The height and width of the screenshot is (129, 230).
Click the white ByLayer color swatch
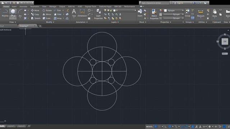pos(165,10)
